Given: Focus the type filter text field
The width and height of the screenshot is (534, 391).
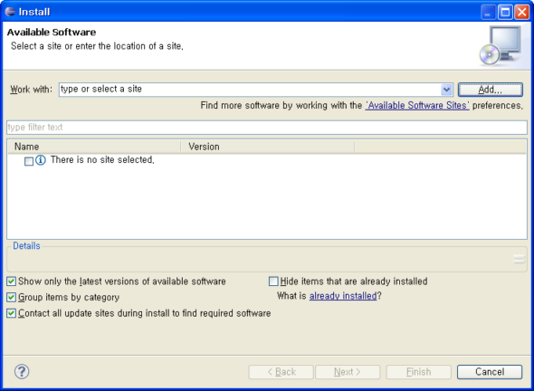Looking at the screenshot, I should pyautogui.click(x=267, y=128).
